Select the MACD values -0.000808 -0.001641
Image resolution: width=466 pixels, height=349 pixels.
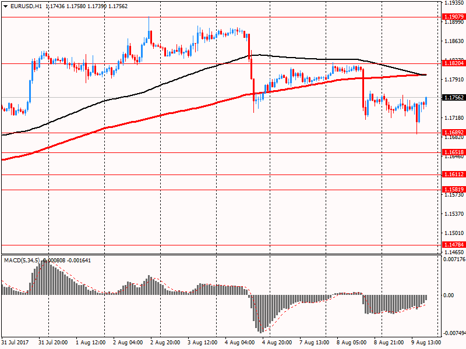click(x=66, y=261)
